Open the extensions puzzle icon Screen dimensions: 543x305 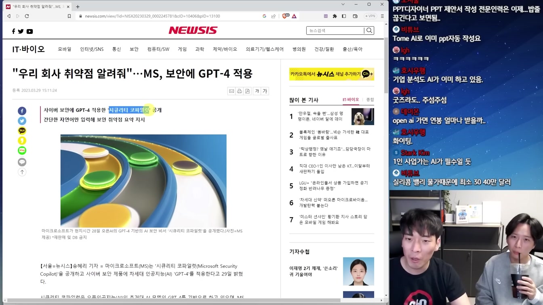(x=335, y=16)
